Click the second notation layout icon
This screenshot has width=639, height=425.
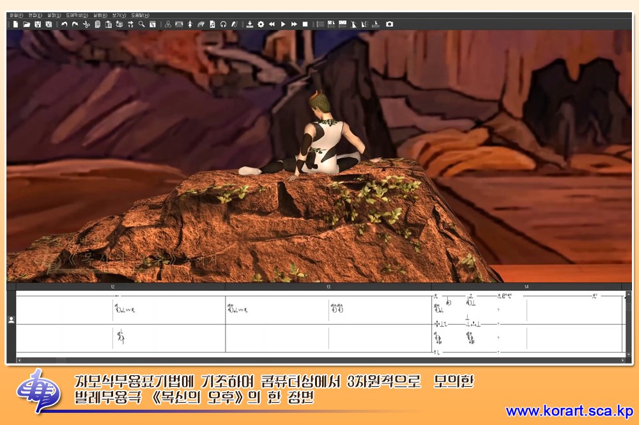coord(343,24)
